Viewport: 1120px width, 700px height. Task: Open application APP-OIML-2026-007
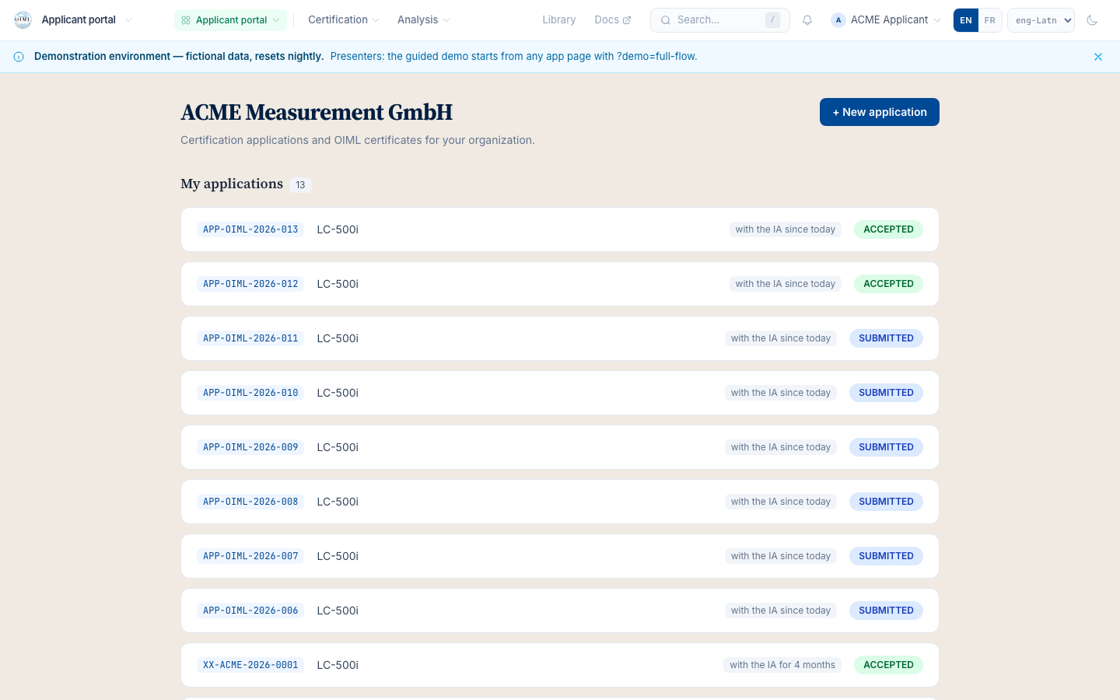click(x=560, y=556)
